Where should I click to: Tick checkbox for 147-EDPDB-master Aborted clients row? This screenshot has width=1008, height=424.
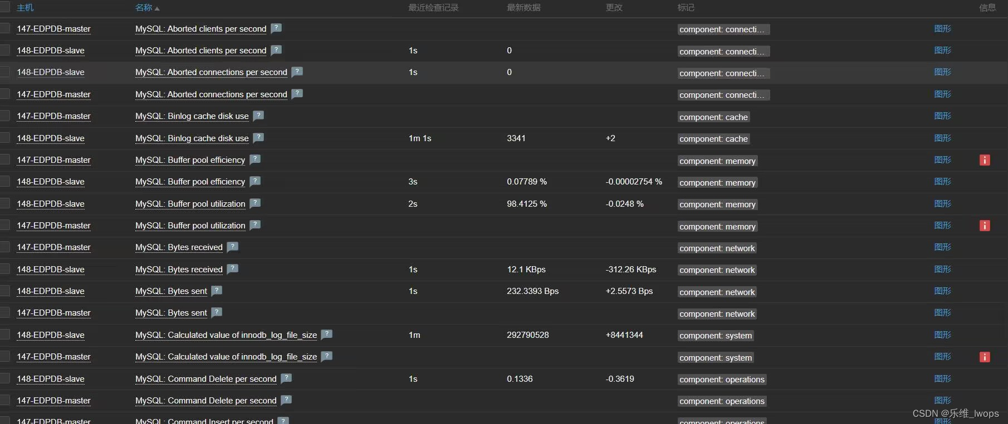click(x=5, y=28)
